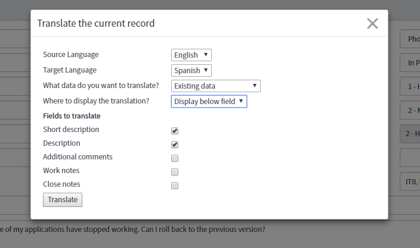Click the applications have stopped working description text

coord(132,229)
